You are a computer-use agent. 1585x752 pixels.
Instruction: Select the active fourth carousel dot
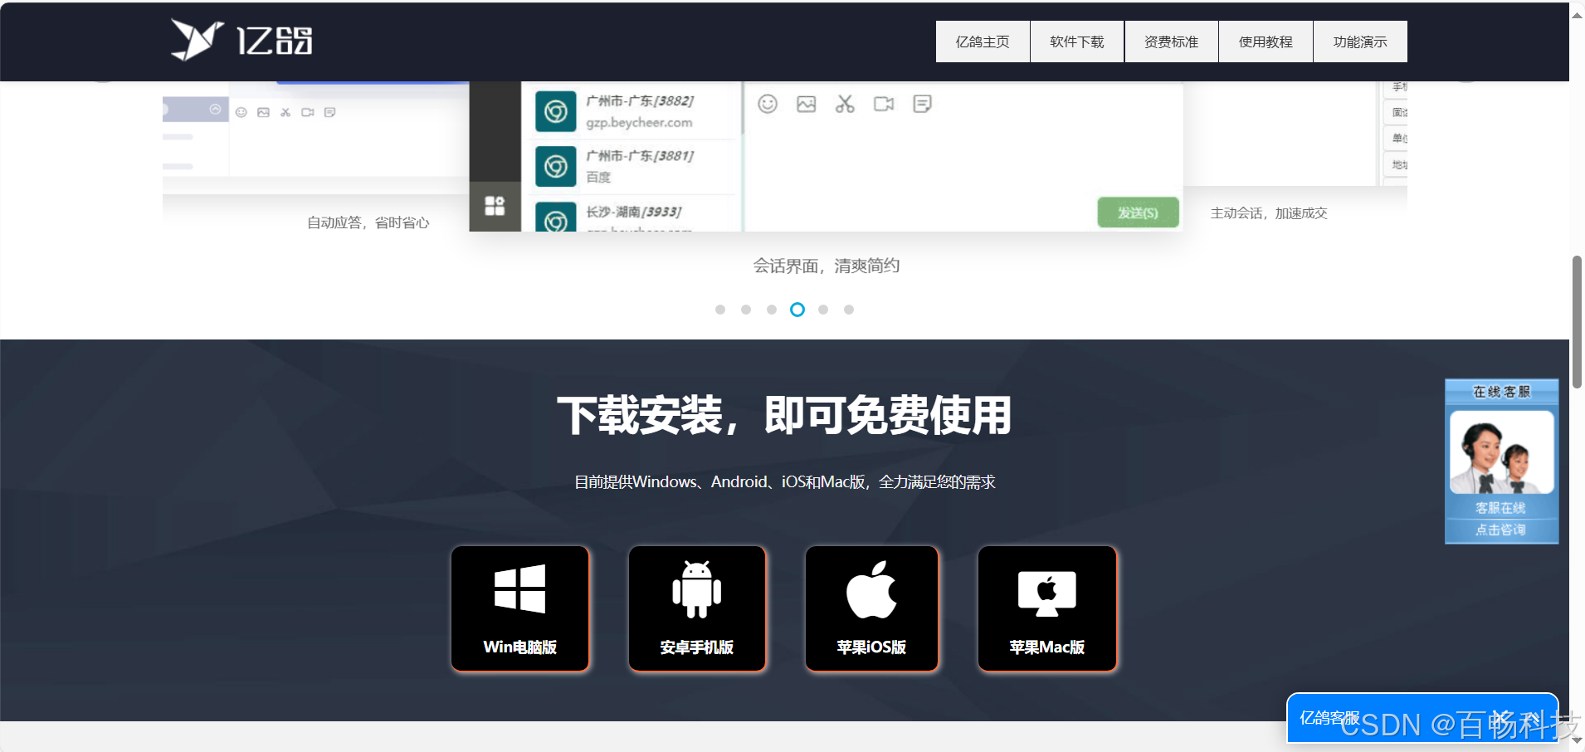pos(797,310)
